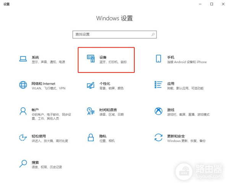Click the Windows 设置 heading
229x187 pixels.
(114, 18)
